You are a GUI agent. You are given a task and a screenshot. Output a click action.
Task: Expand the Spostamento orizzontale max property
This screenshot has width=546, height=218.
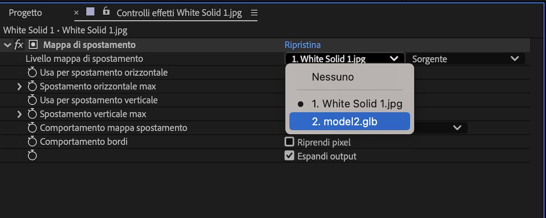20,86
